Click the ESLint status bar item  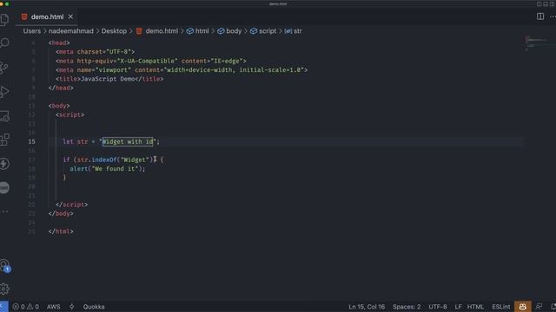tap(500, 307)
